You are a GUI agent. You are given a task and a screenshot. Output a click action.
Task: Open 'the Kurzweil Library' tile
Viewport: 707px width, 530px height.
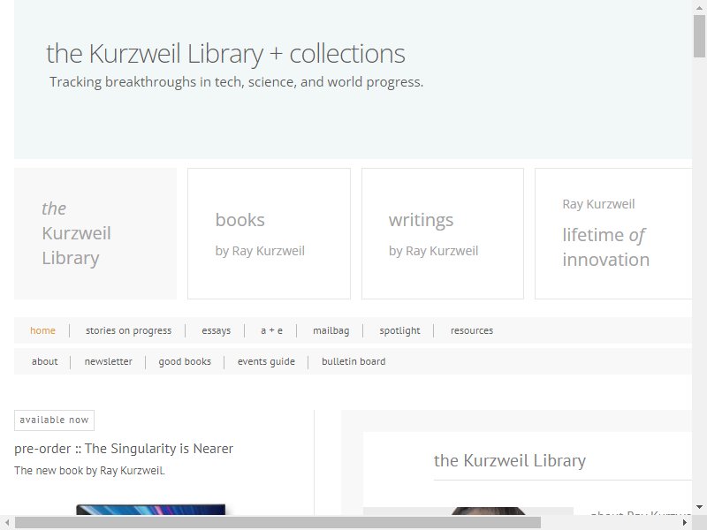[95, 233]
